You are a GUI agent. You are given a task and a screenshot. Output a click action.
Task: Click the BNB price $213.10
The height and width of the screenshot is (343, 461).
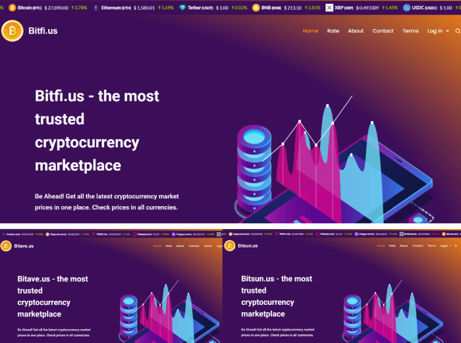point(292,8)
